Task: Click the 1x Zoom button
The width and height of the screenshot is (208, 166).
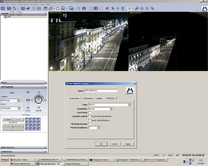Action: 7,120
